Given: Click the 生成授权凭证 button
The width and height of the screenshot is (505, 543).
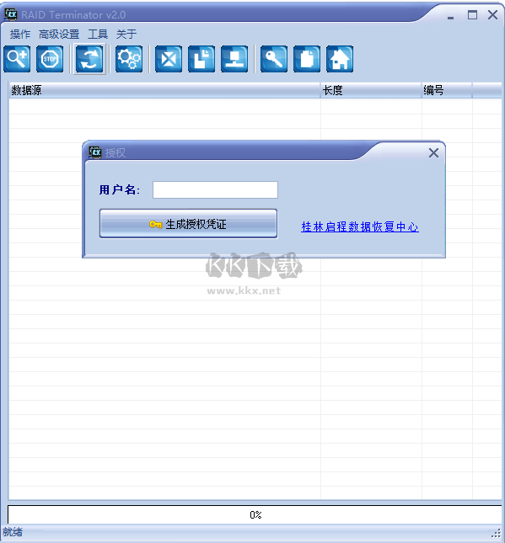Looking at the screenshot, I should click(x=188, y=224).
